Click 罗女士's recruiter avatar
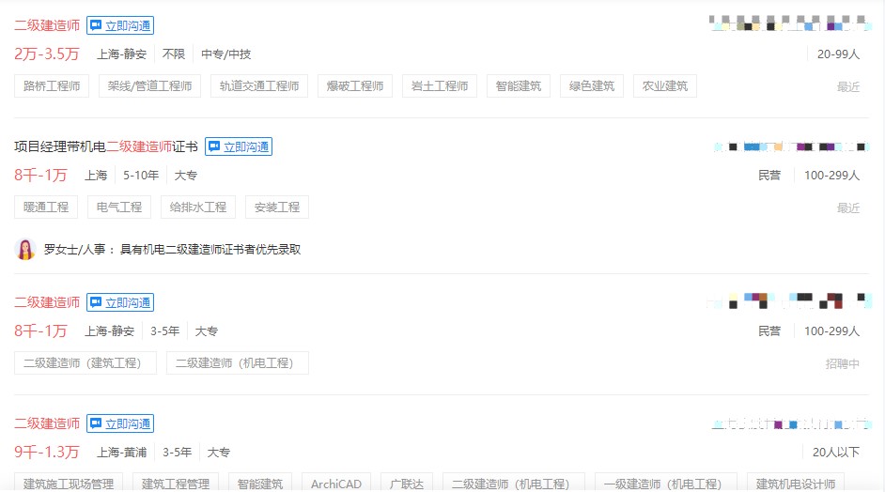 [26, 250]
